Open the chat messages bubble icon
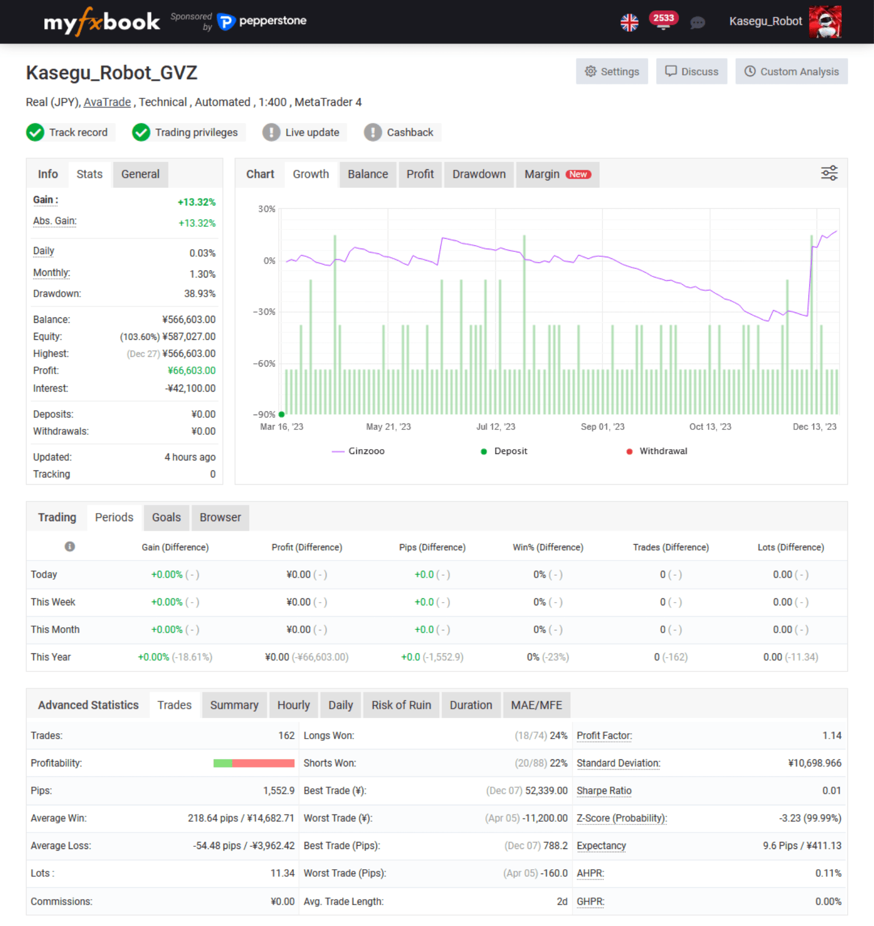The width and height of the screenshot is (874, 926). [698, 22]
